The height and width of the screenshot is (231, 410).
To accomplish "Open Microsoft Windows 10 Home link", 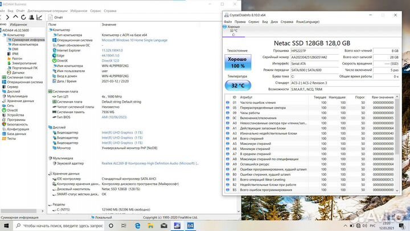I will point(134,40).
